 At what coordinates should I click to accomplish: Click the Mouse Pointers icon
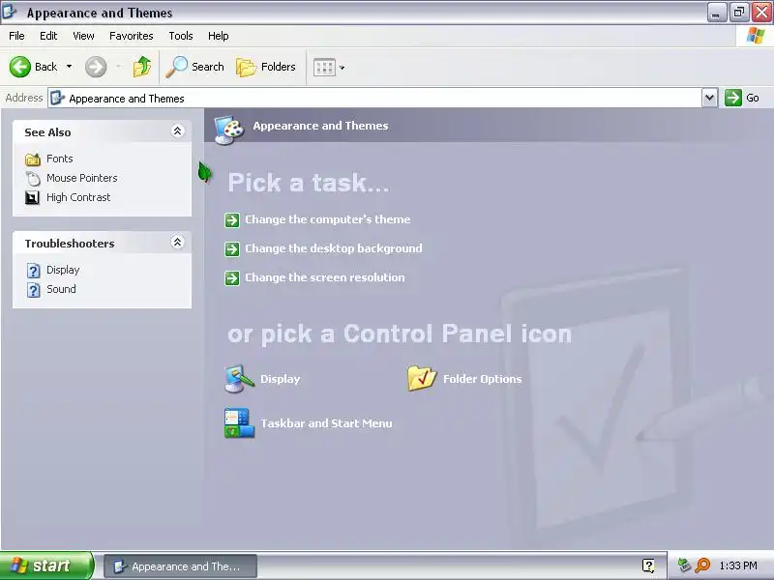pos(33,178)
